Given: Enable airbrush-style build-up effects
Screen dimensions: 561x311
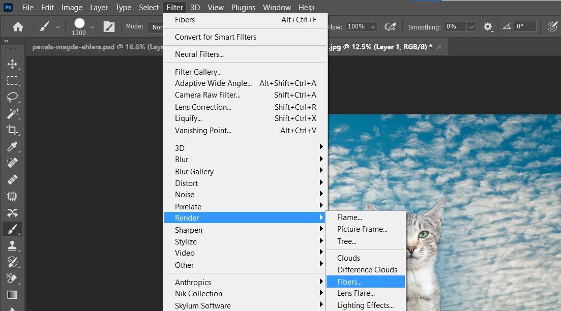Looking at the screenshot, I should click(390, 27).
